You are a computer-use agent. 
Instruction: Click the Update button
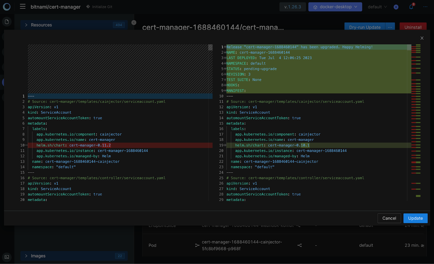tap(415, 218)
